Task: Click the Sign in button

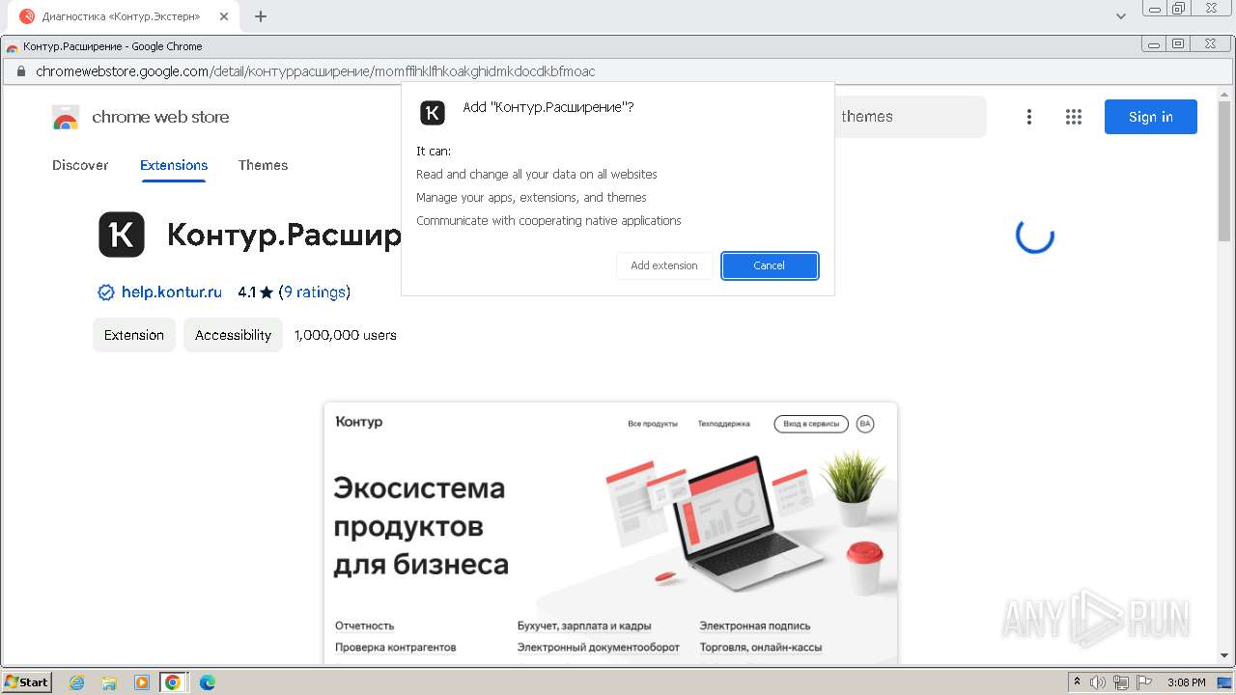Action: tap(1150, 117)
